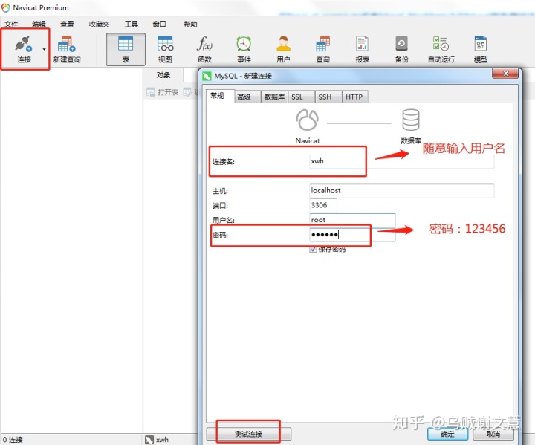Screen dimensions: 535x445
Task: Switch to the 数据库 tab
Action: [274, 97]
